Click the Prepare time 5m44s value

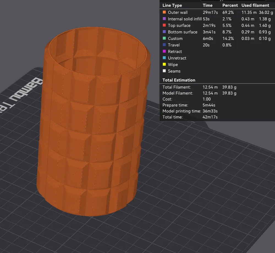click(x=209, y=105)
